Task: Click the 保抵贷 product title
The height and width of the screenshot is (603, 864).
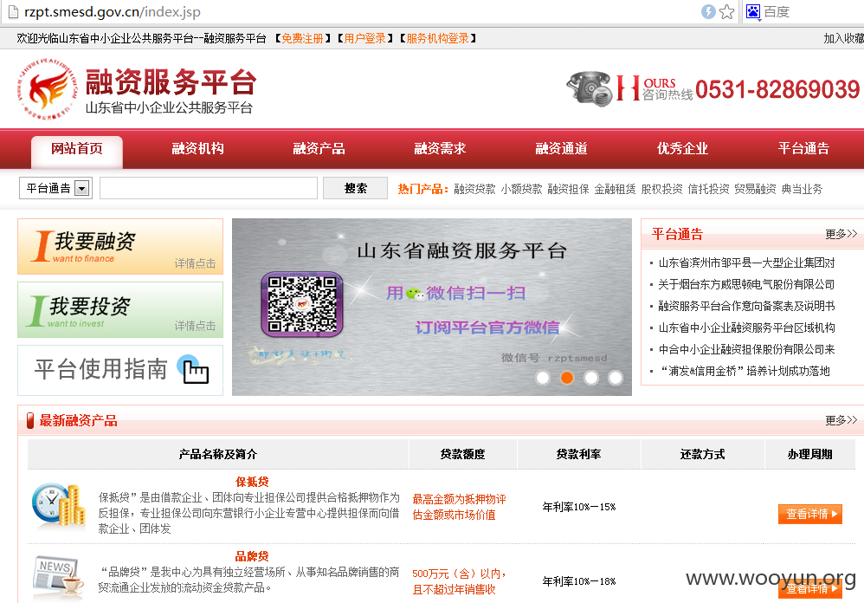Action: [252, 482]
